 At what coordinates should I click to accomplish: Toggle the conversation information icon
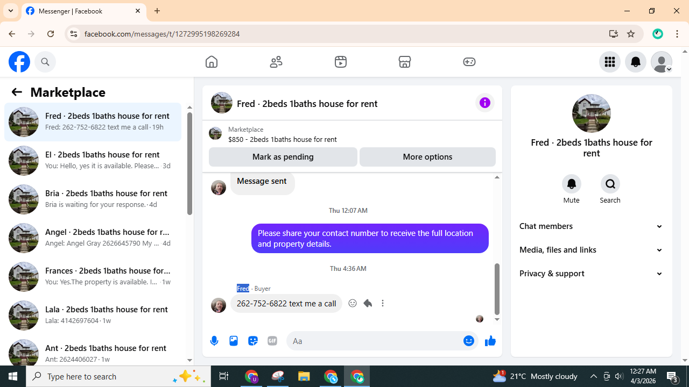(485, 103)
